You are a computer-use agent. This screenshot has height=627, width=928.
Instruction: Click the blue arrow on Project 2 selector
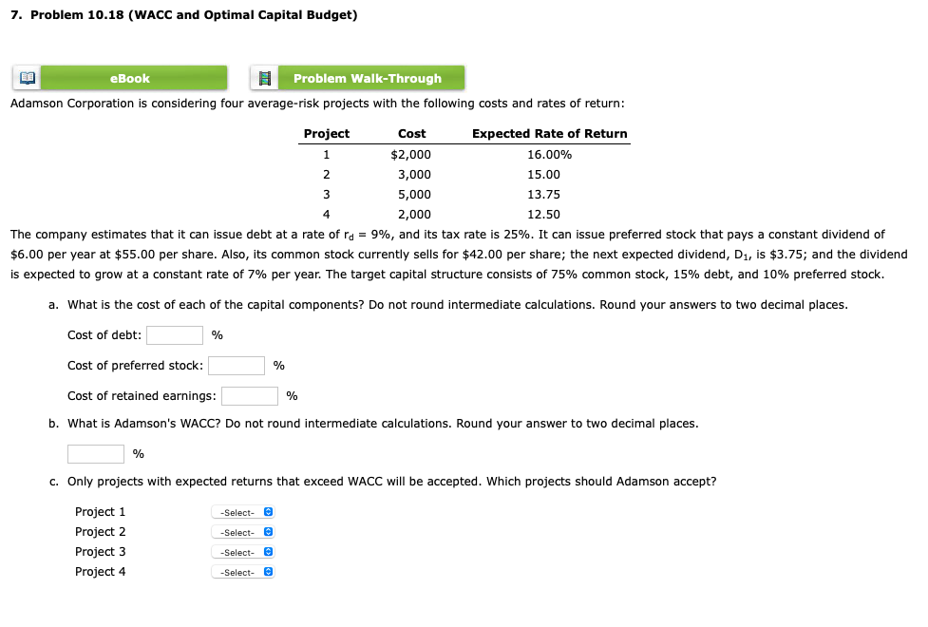point(267,531)
